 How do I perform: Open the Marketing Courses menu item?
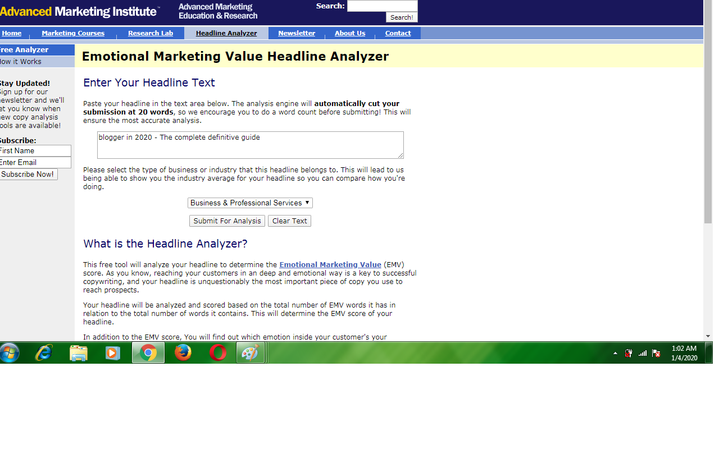pyautogui.click(x=73, y=33)
